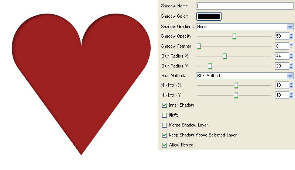The width and height of the screenshot is (295, 170).
Task: Click the Shadow Opacity value field
Action: pos(282,36)
